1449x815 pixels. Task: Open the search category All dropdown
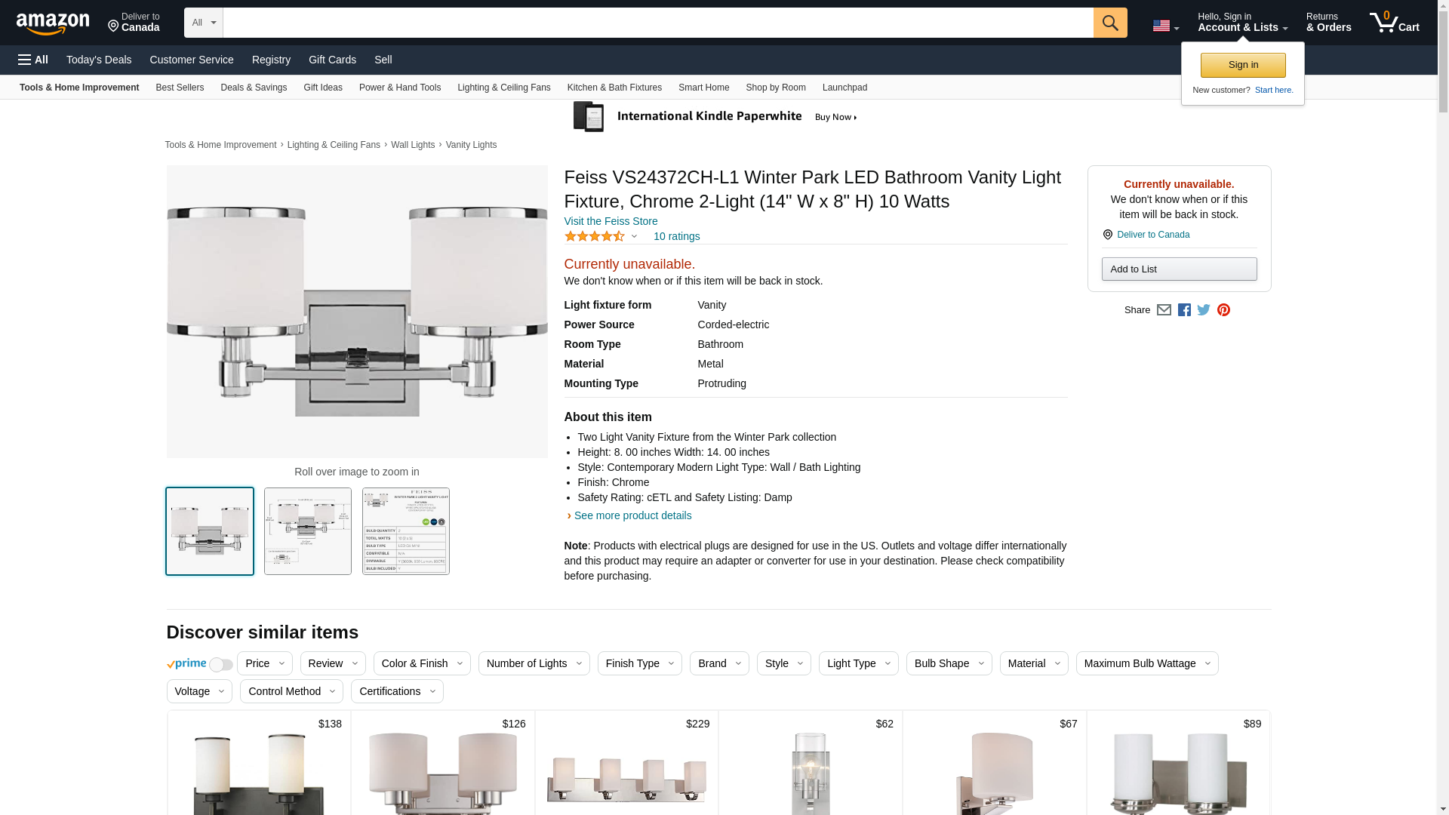point(203,23)
